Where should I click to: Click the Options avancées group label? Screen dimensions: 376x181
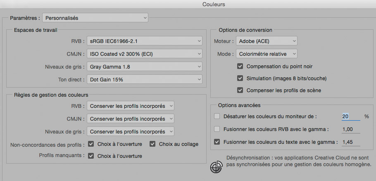[x=239, y=105]
